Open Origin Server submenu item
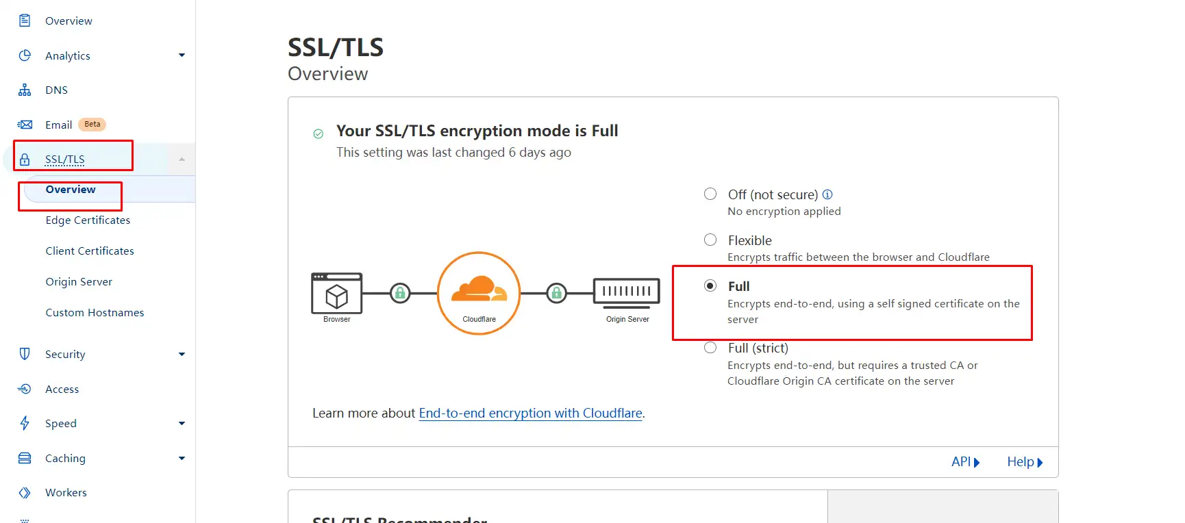 pyautogui.click(x=79, y=281)
